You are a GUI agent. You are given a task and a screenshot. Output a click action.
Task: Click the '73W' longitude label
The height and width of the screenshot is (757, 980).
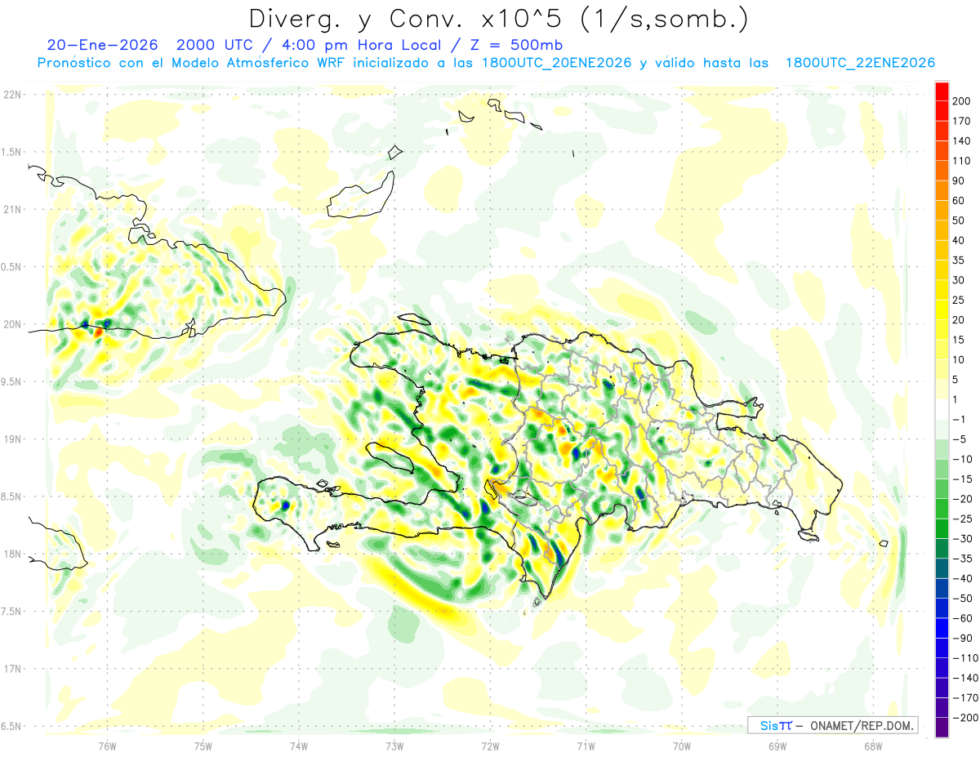pyautogui.click(x=394, y=746)
